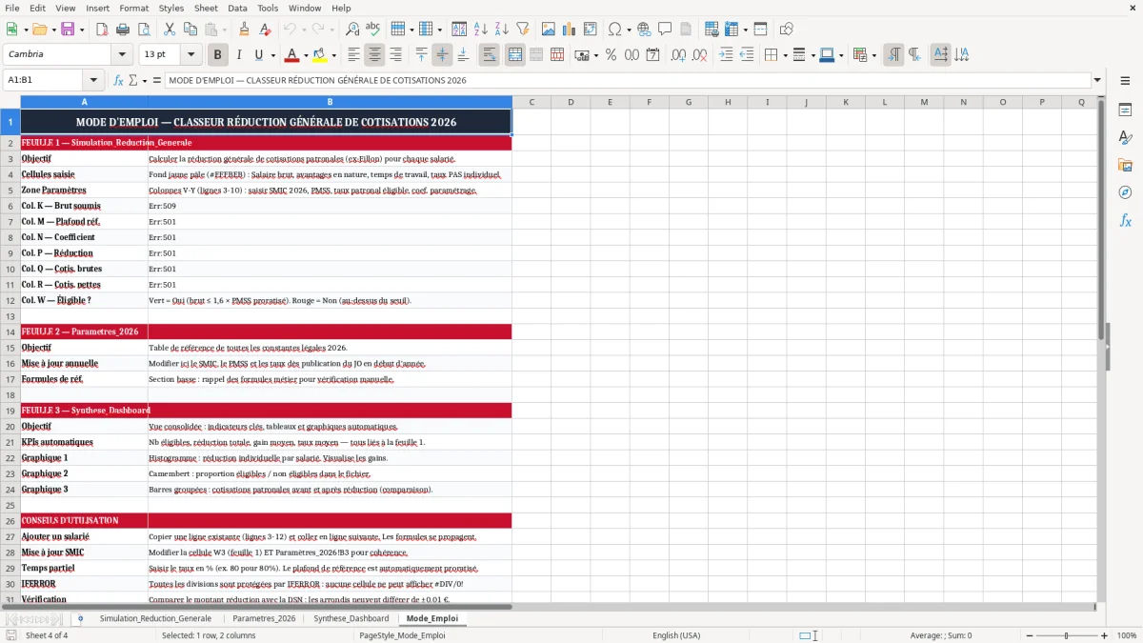1143x643 pixels.
Task: Insert a comment
Action: pos(665,30)
